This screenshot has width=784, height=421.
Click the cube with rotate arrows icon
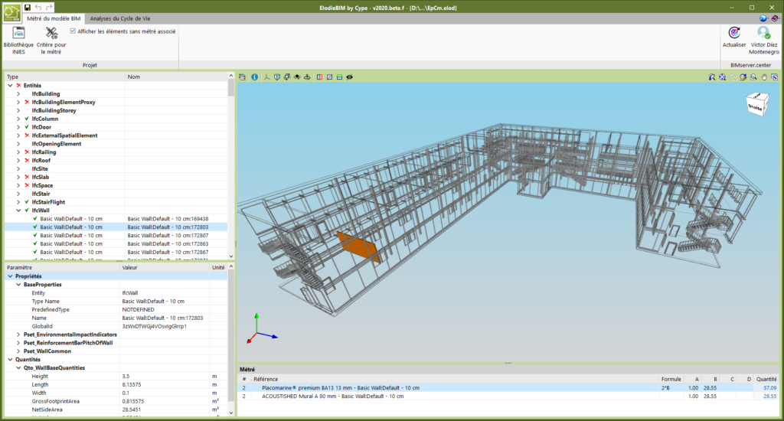[287, 77]
